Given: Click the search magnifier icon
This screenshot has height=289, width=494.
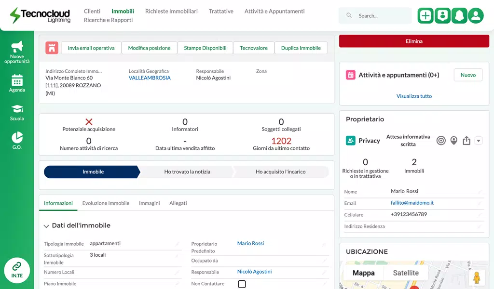Looking at the screenshot, I should [x=349, y=15].
